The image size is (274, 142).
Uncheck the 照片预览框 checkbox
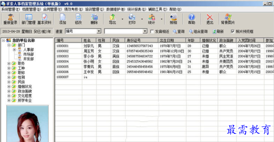[x=232, y=32]
